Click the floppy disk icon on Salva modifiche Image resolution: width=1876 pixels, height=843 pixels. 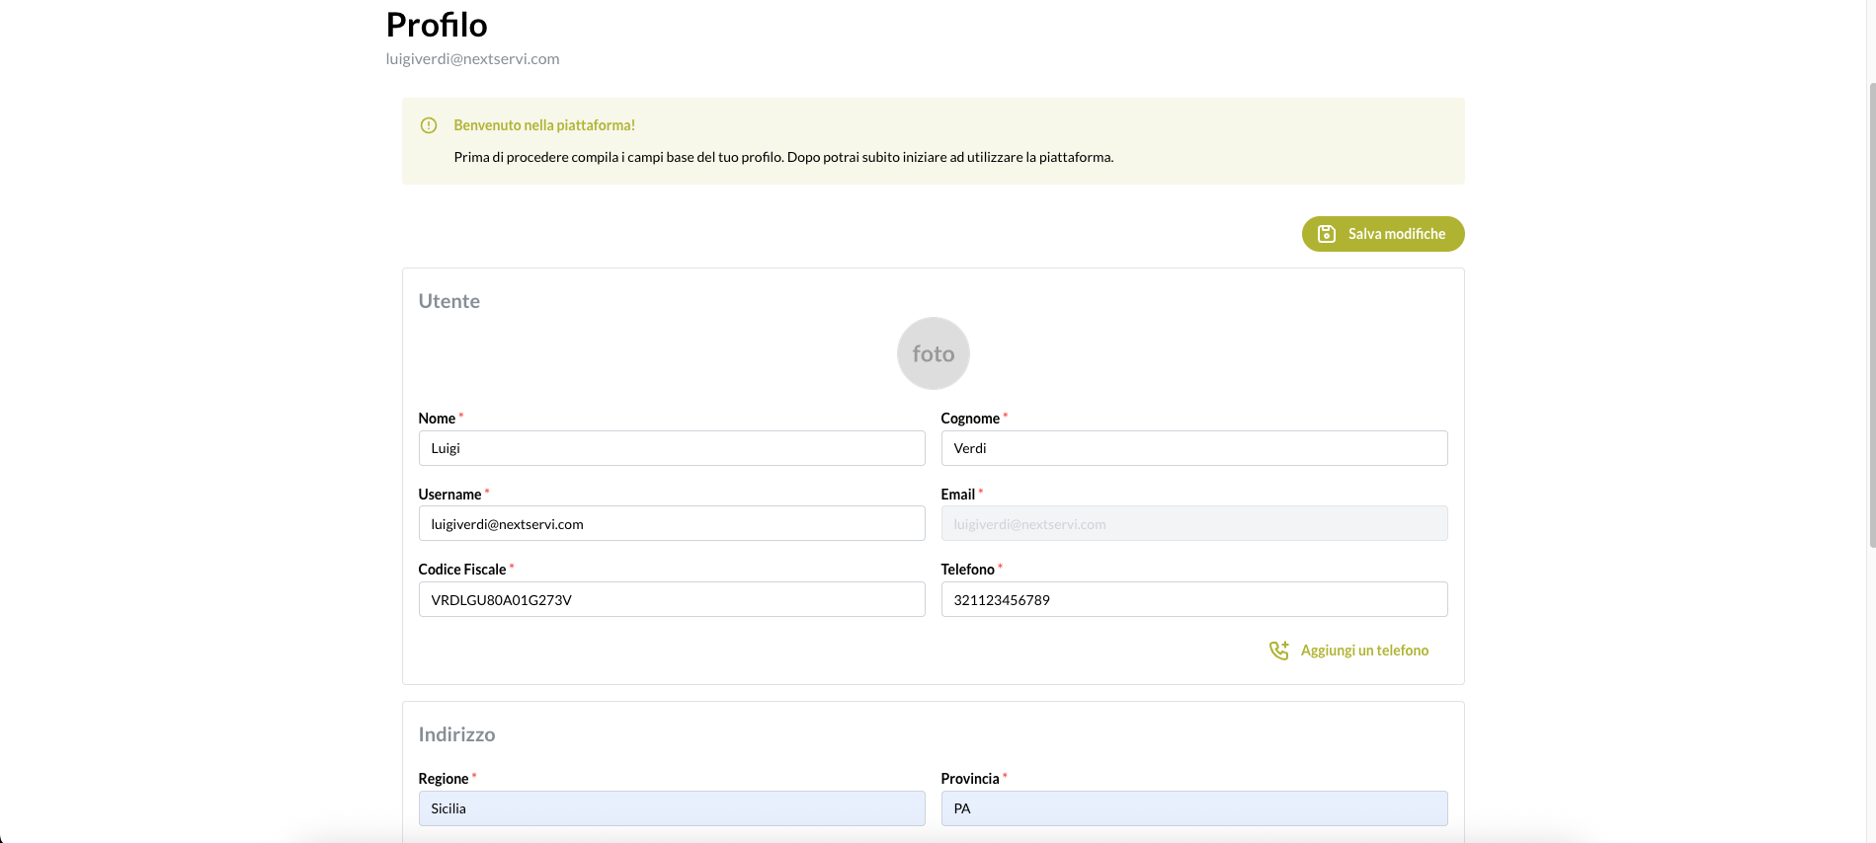point(1327,234)
